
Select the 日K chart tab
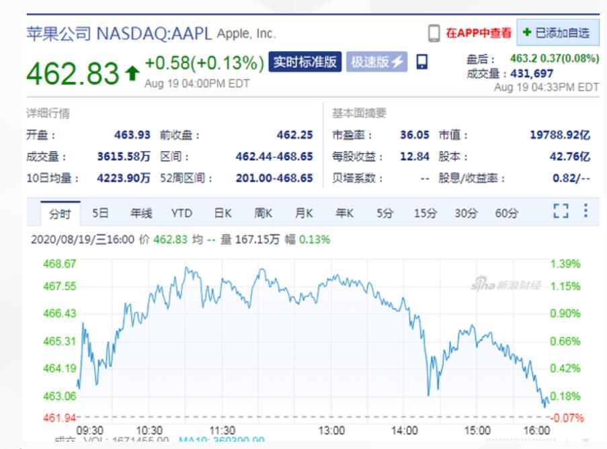[x=223, y=213]
